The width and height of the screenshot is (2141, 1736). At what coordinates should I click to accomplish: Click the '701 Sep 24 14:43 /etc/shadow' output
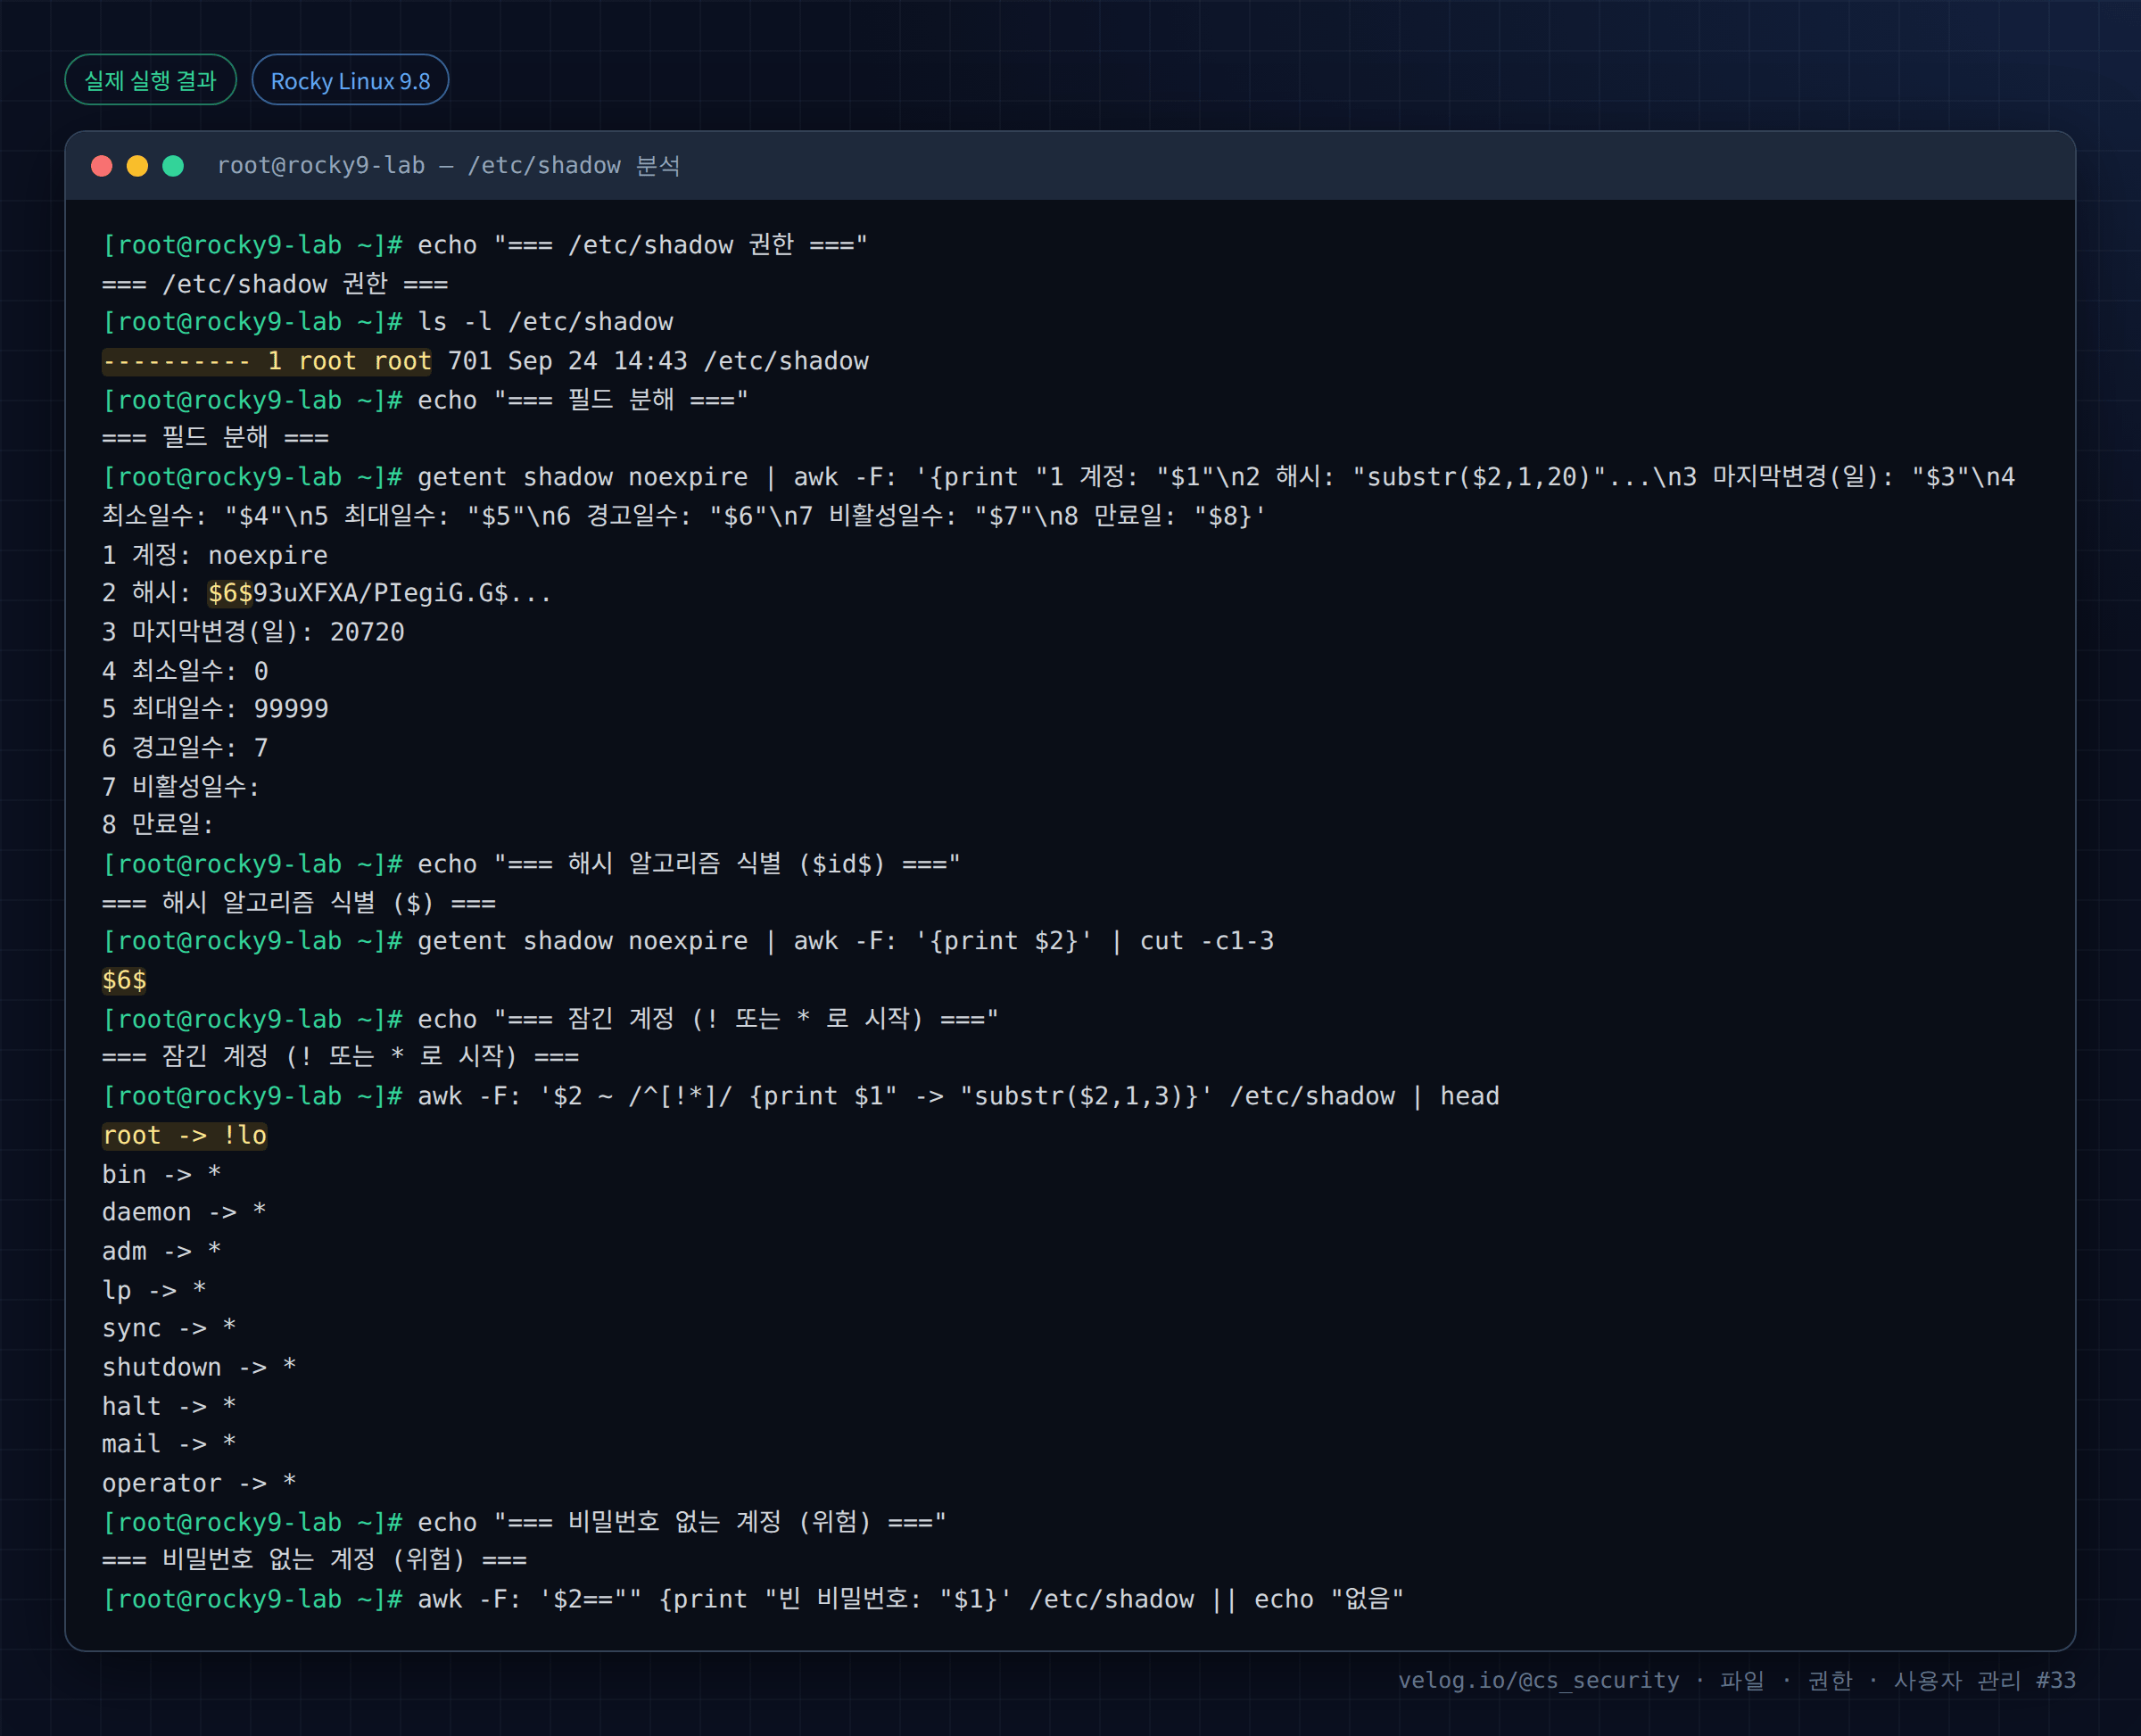[658, 361]
